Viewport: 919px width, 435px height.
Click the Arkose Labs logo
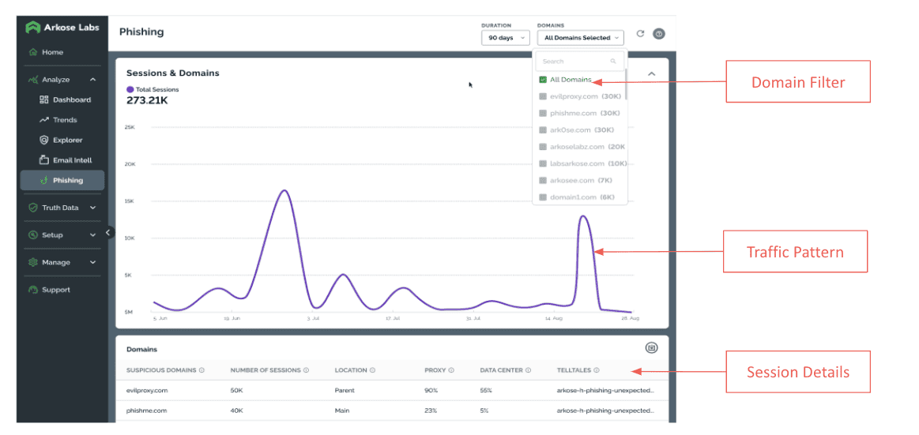click(62, 28)
